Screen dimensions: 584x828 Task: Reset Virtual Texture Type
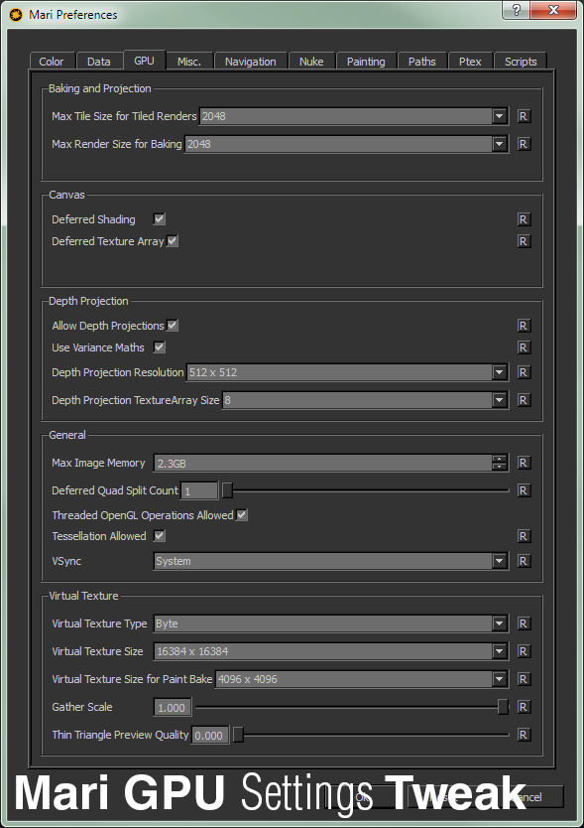pos(524,623)
